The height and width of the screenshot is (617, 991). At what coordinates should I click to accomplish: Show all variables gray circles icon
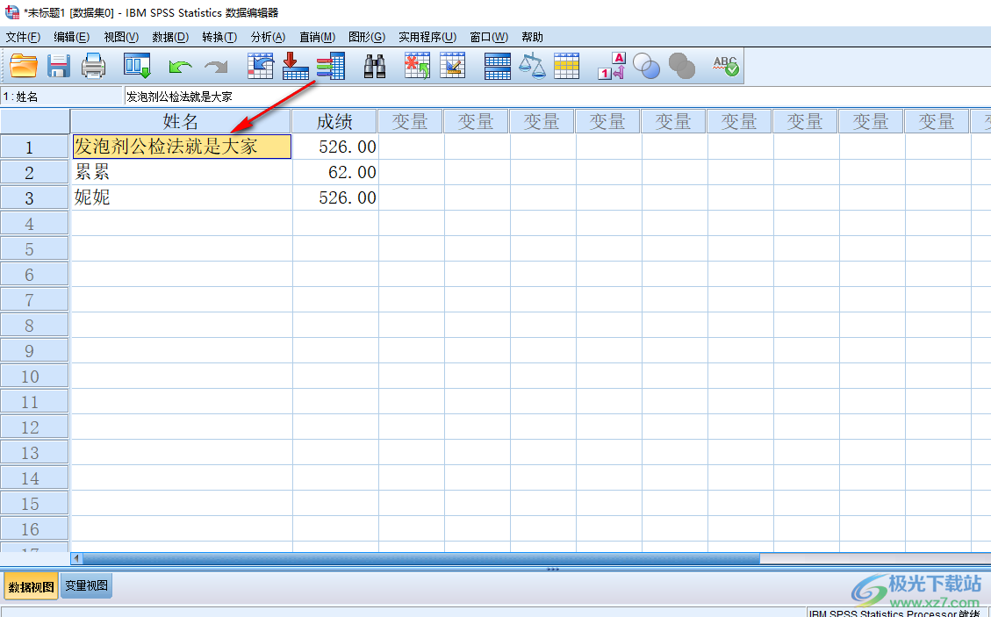click(x=682, y=66)
